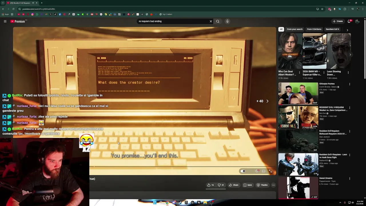Open 'Who Can Beat Albert Wesker' short
Viewport: 366px width, 206px height.
(x=290, y=51)
